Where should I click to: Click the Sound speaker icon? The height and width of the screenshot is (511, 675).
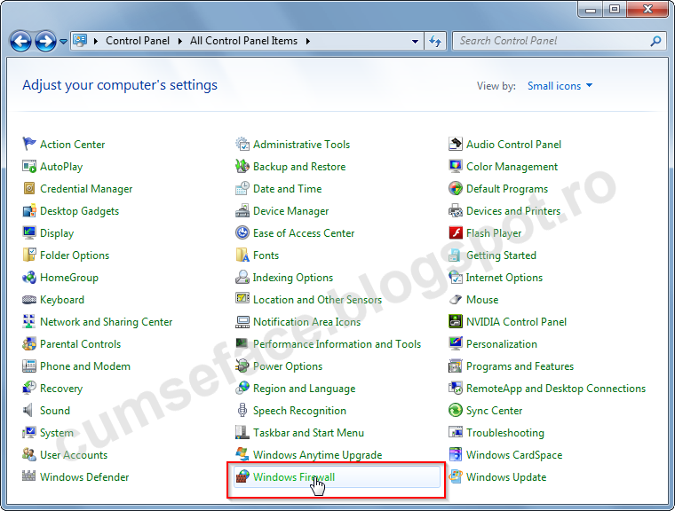coord(28,411)
